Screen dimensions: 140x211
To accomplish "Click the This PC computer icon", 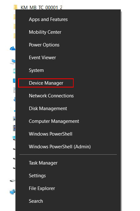I will 13,62.
